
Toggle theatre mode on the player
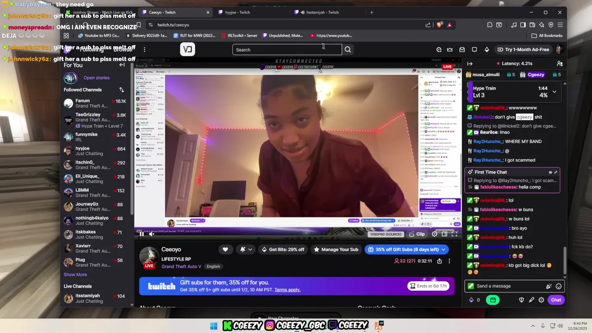pyautogui.click(x=444, y=234)
